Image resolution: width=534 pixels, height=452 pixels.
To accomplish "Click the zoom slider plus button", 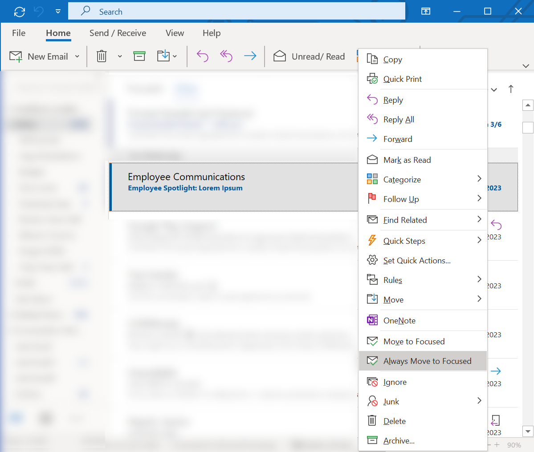I will click(497, 445).
